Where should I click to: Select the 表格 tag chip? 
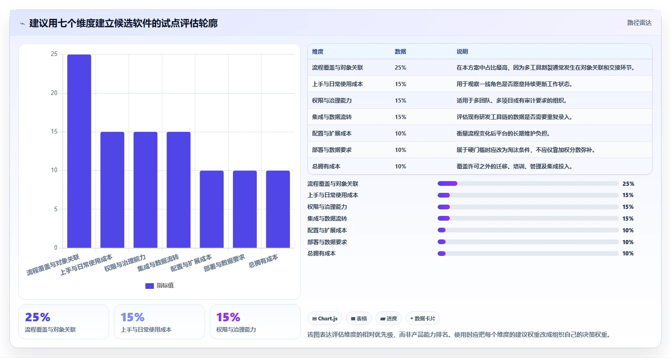pyautogui.click(x=359, y=318)
